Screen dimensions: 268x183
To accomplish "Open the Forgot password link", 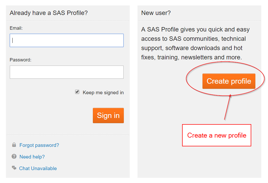I will (x=39, y=145).
